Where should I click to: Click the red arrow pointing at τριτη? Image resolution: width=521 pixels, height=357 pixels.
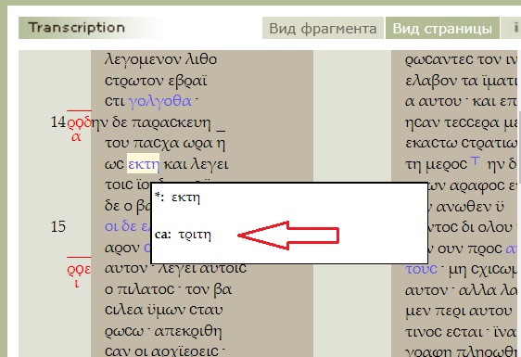(288, 236)
